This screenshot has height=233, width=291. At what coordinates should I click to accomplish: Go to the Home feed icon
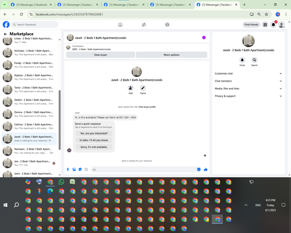point(120,24)
